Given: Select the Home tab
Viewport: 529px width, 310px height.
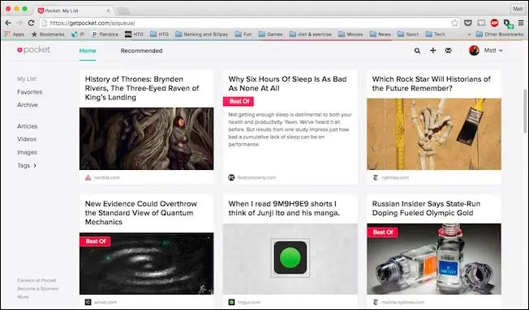Looking at the screenshot, I should [x=88, y=51].
